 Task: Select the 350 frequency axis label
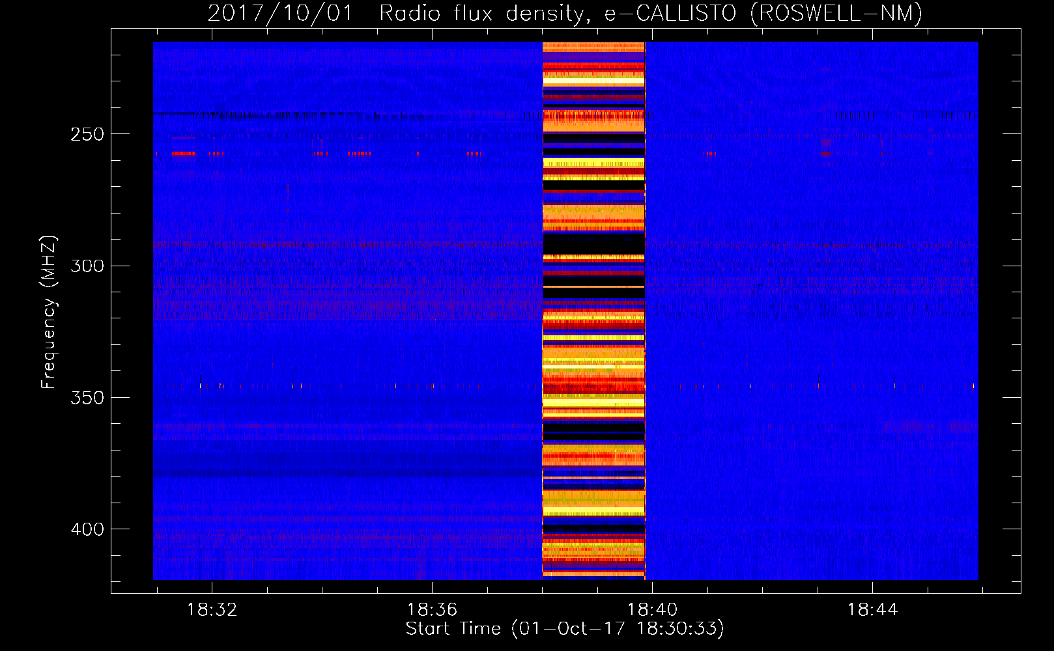[x=87, y=398]
